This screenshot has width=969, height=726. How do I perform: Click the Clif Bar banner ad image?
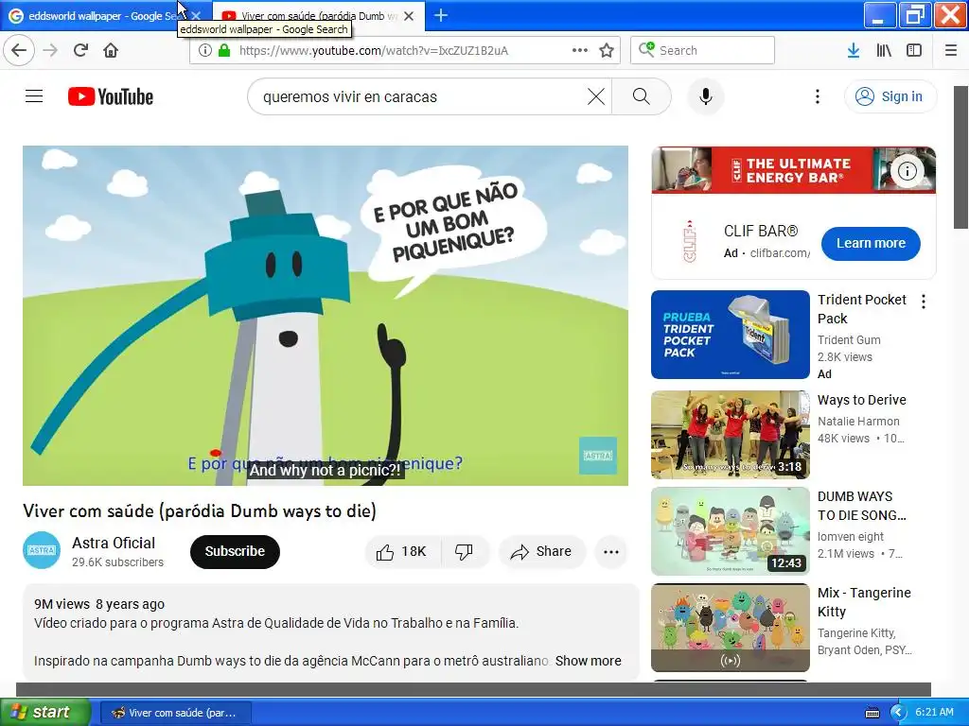794,170
